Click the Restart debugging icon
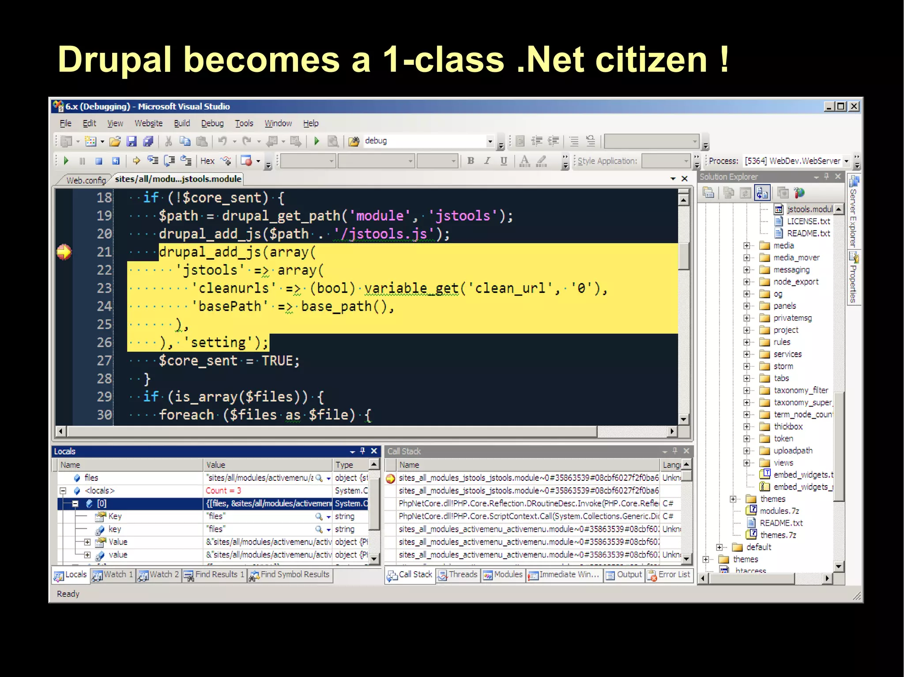 116,161
